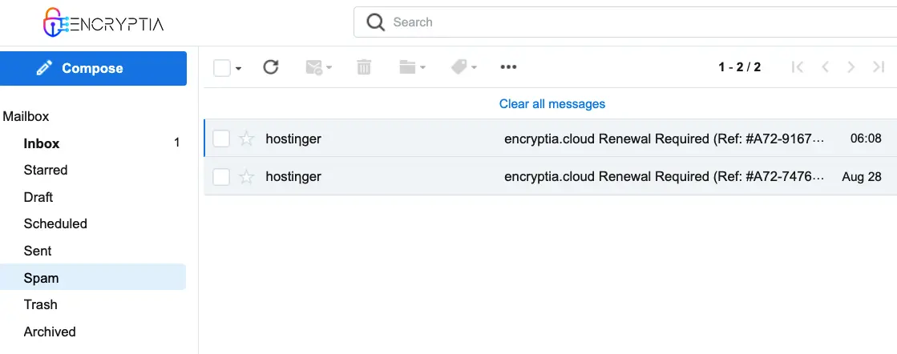
Task: Click the Clear all messages link
Action: coord(552,104)
